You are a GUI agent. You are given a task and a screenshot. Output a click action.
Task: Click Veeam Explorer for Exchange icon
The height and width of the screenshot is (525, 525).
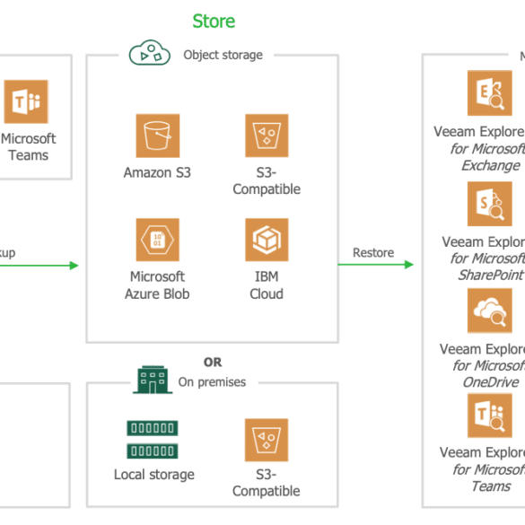490,92
